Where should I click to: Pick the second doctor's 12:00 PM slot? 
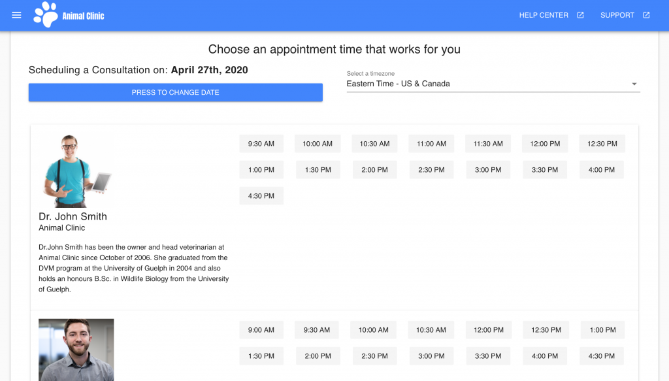[x=488, y=330]
